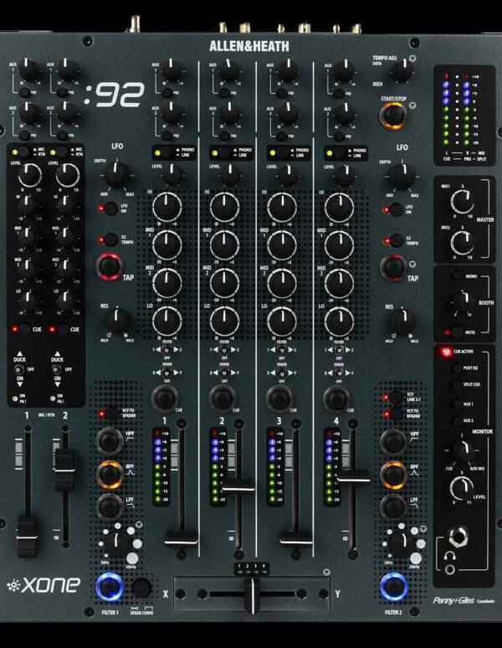Screen dimensions: 502x648
Task: Toggle left VCF TO XFADER button
Action: (111, 414)
